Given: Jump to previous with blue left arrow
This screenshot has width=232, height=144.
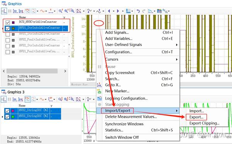Looking at the screenshot, I should coord(109,11).
